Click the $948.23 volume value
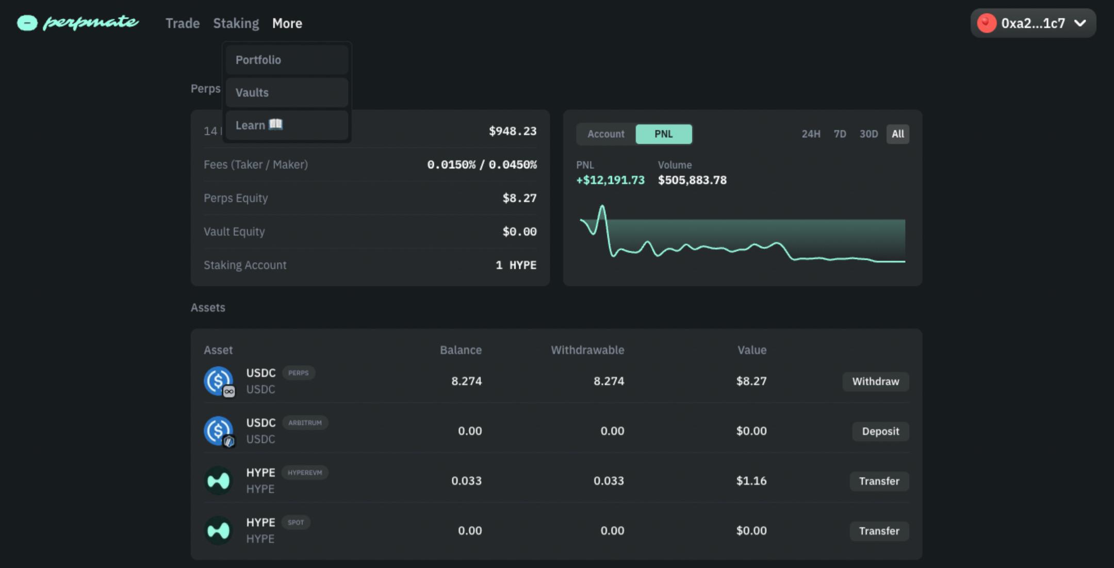Viewport: 1114px width, 568px height. 513,131
